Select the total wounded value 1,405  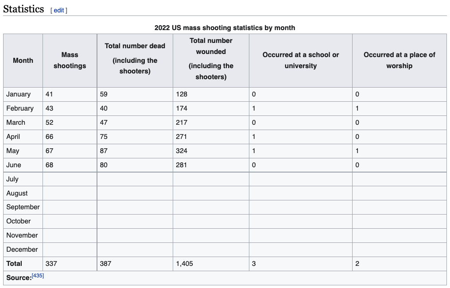coord(184,264)
